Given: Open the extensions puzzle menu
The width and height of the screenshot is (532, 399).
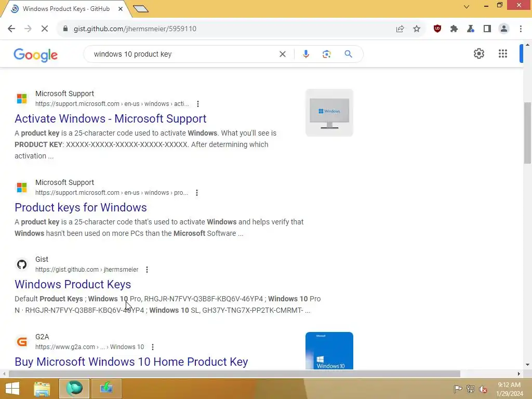Looking at the screenshot, I should (x=454, y=29).
